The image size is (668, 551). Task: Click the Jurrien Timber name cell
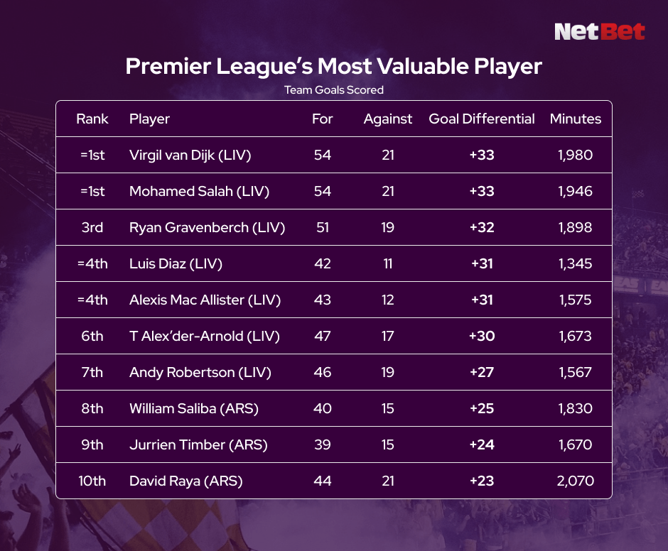tap(198, 444)
